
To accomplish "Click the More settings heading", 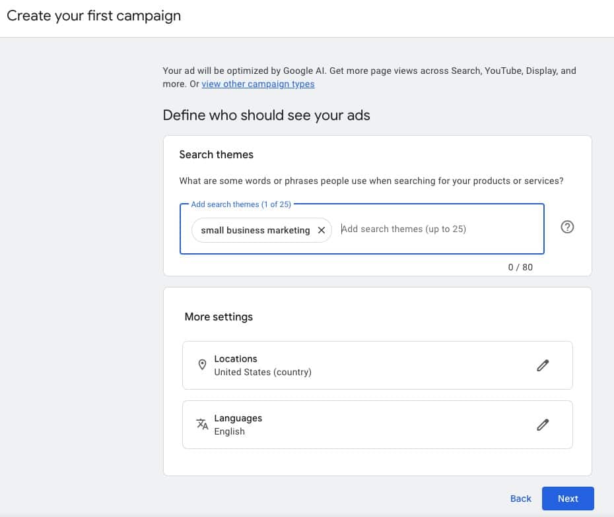I will coord(219,317).
